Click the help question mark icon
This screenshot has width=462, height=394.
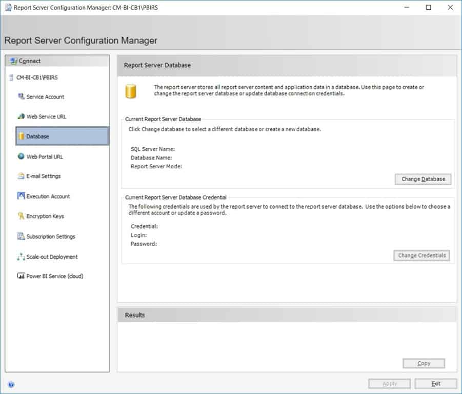coord(11,384)
